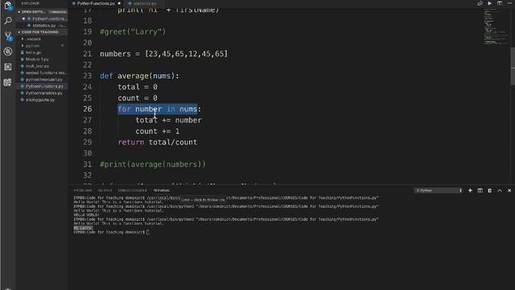The image size is (515, 290).
Task: Click the '#greet("Larry")' comment line
Action: tap(133, 32)
